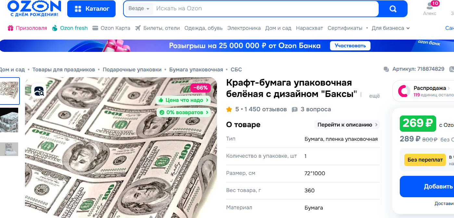Open Нарасхват section
The image size is (454, 218).
[309, 28]
